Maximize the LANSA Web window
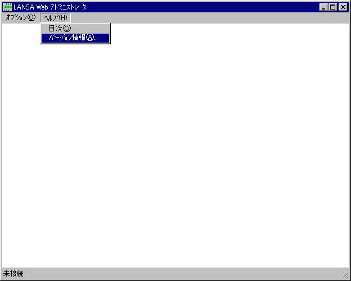The image size is (351, 281). (333, 7)
